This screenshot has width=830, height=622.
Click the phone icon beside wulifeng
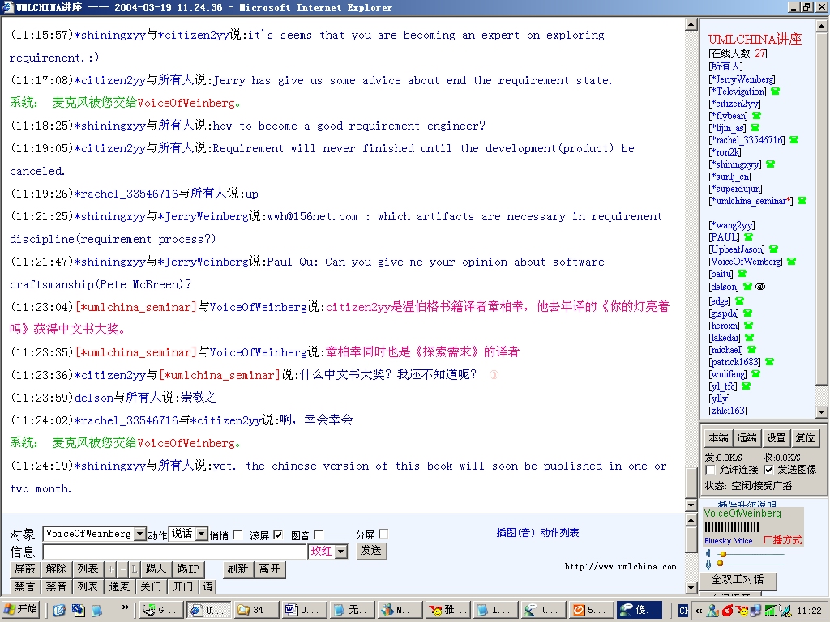755,374
